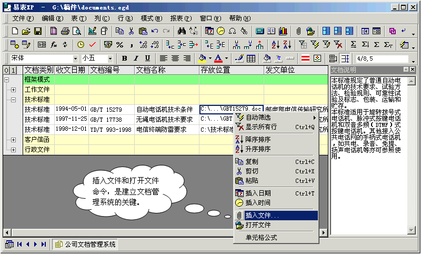The height and width of the screenshot is (254, 421).
Task: Open font color dropdown arrow
Action: coord(226,58)
